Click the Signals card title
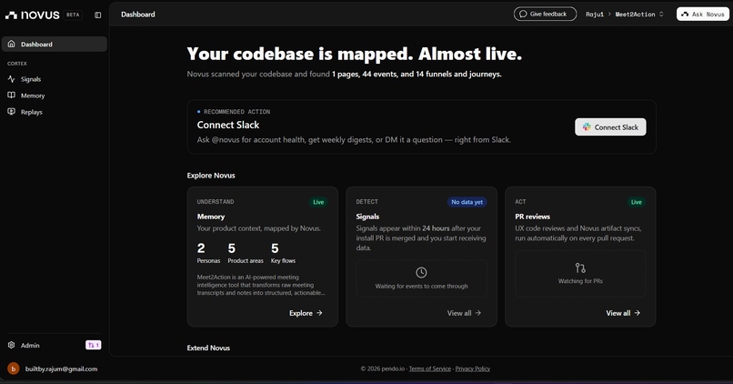Image resolution: width=733 pixels, height=384 pixels. (x=367, y=217)
